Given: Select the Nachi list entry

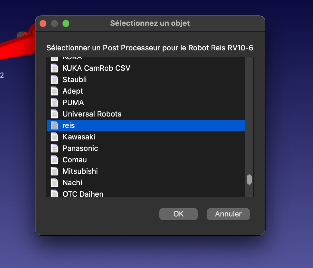Looking at the screenshot, I should (x=72, y=183).
